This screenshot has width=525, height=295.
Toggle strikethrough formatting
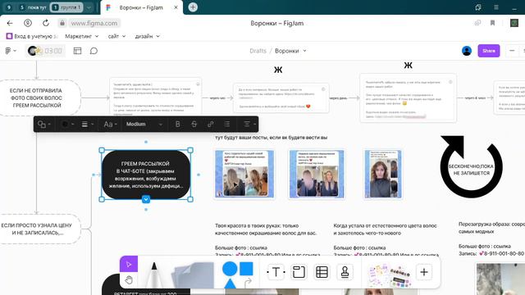tap(194, 125)
